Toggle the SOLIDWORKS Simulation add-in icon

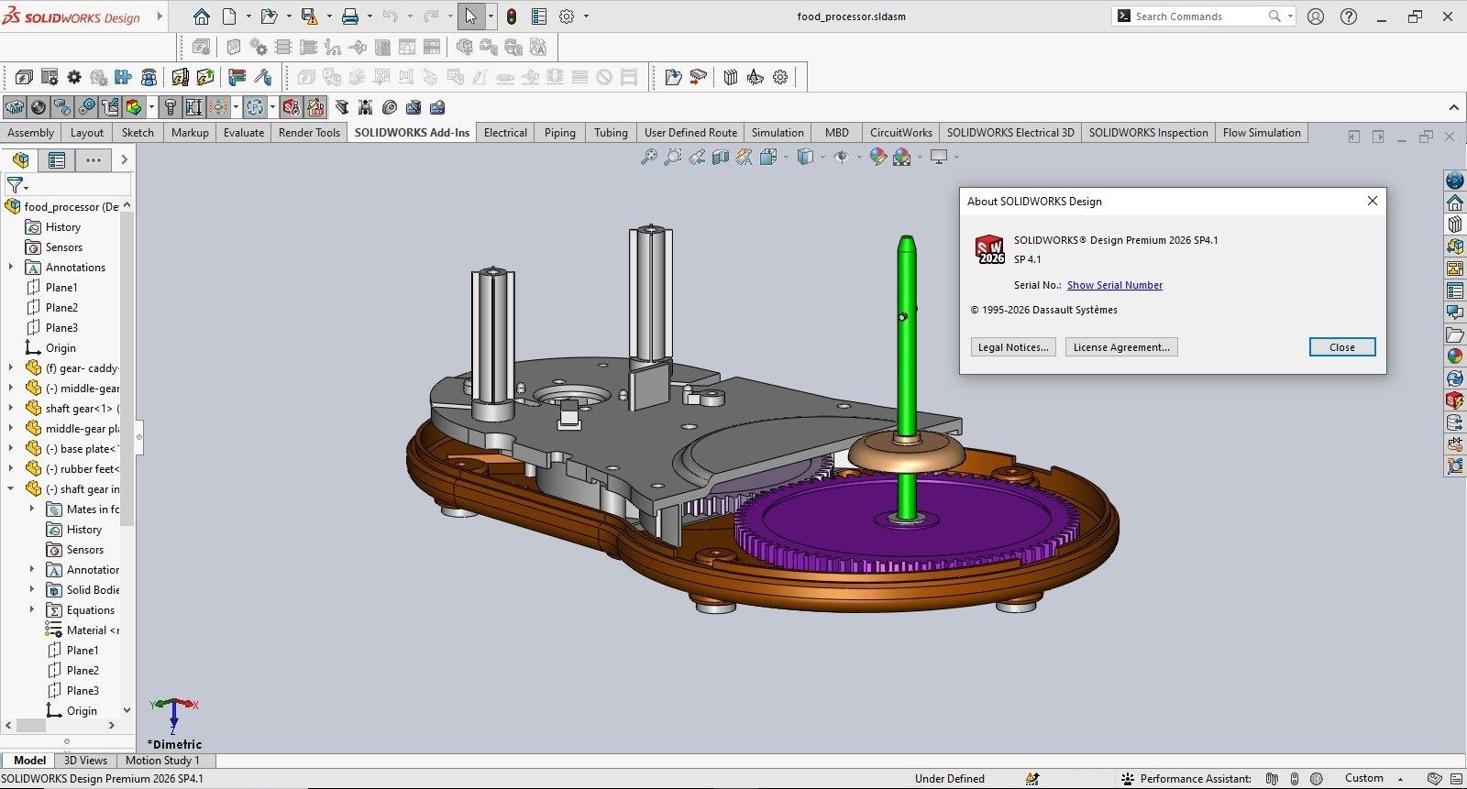134,107
